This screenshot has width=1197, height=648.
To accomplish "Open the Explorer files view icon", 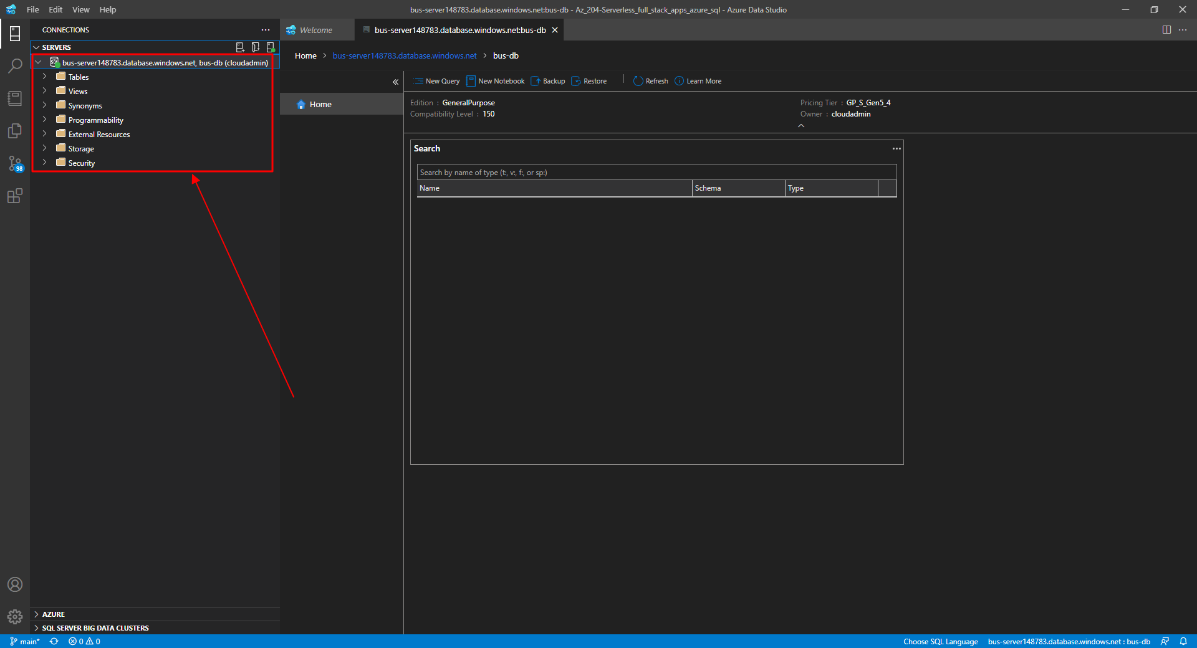I will [15, 131].
